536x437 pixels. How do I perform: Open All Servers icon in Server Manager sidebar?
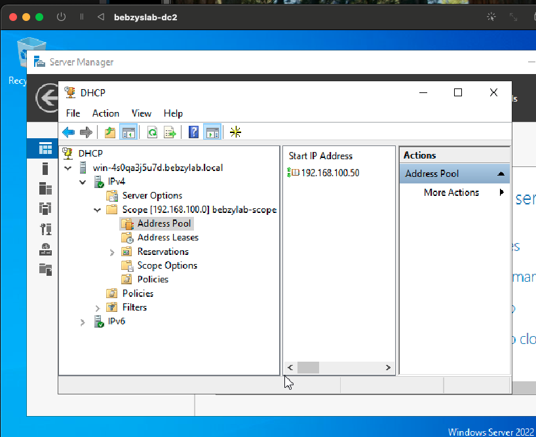(45, 189)
